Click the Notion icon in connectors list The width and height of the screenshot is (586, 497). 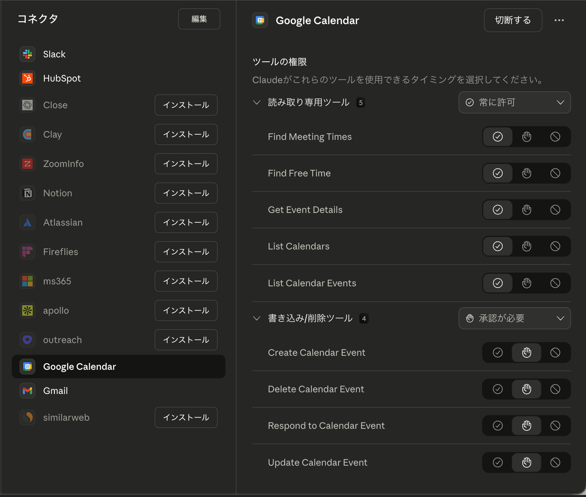[x=27, y=193]
